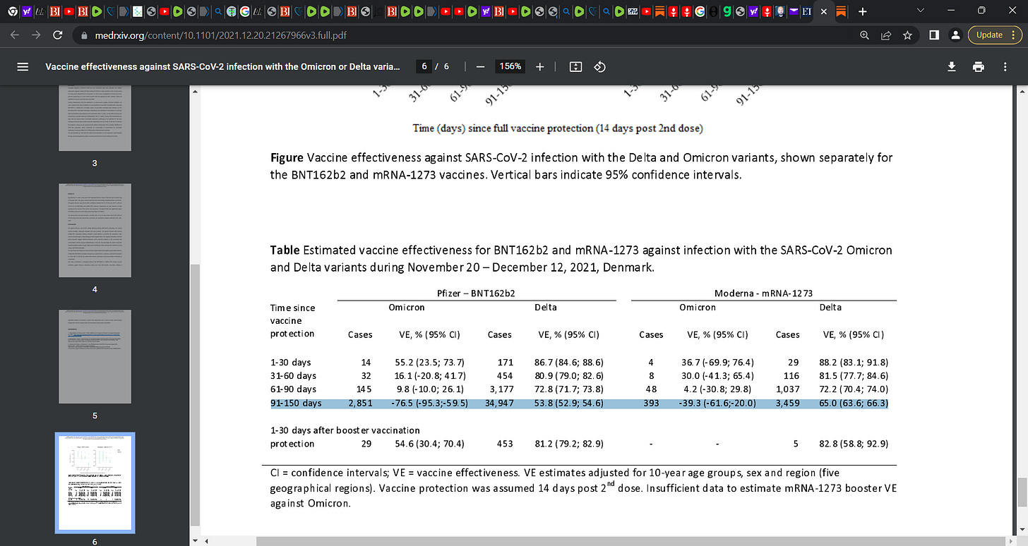Click the cell '54.6 (30.4; 70.4)'
1028x546 pixels.
point(429,444)
